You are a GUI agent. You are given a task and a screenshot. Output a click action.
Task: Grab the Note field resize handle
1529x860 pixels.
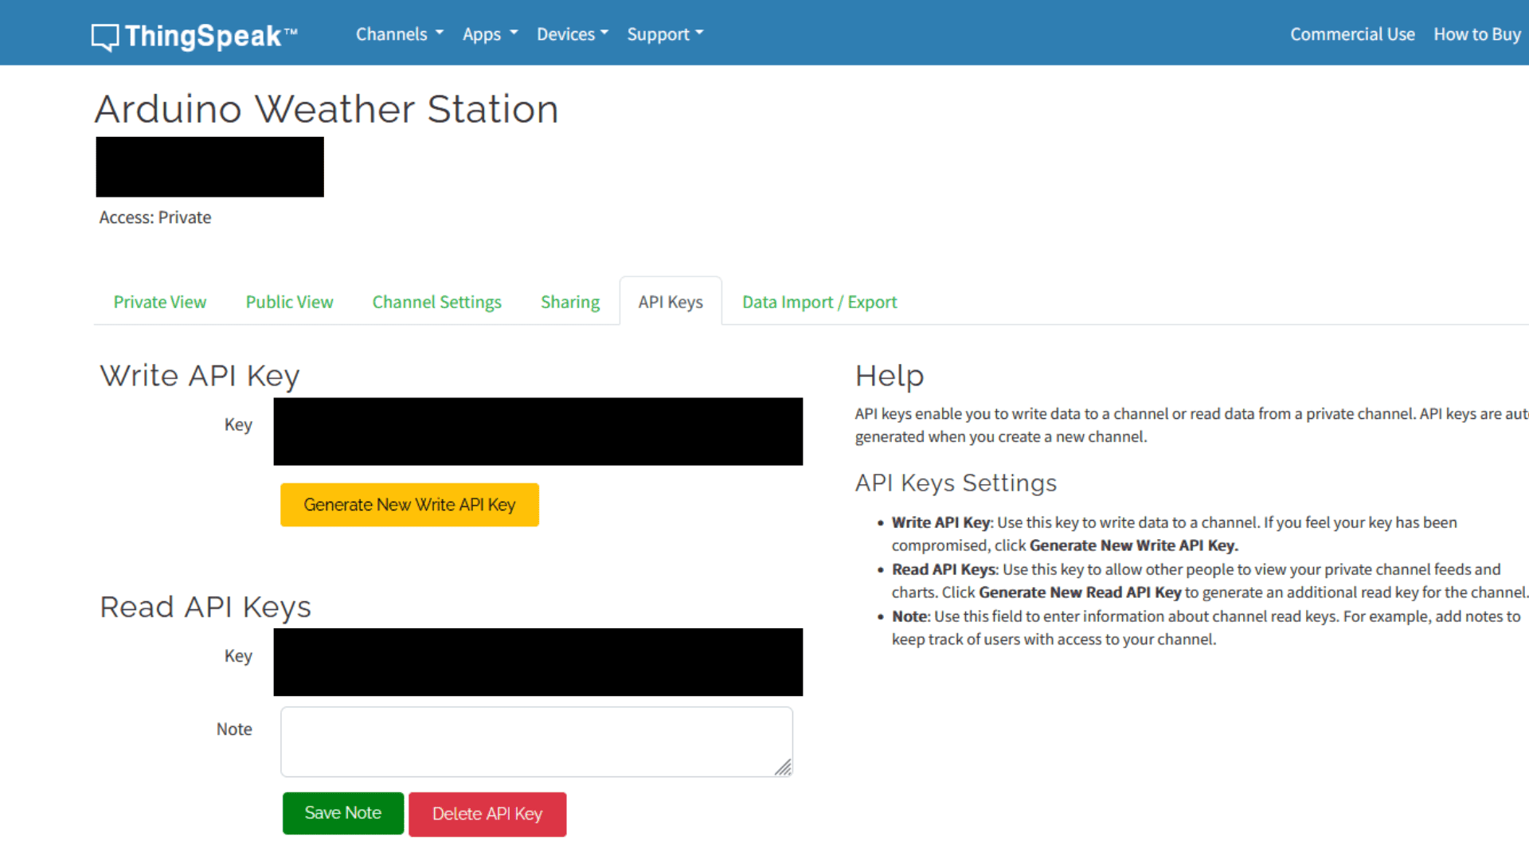pos(784,767)
